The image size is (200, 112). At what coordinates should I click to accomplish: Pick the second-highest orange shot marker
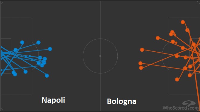pyautogui.click(x=187, y=30)
